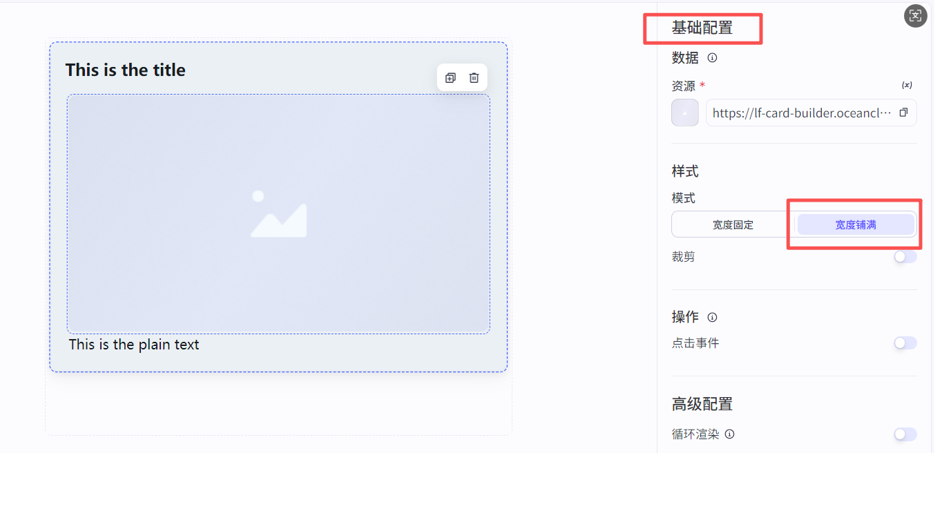Click the trash icon to delete the image
The height and width of the screenshot is (520, 942).
point(474,77)
